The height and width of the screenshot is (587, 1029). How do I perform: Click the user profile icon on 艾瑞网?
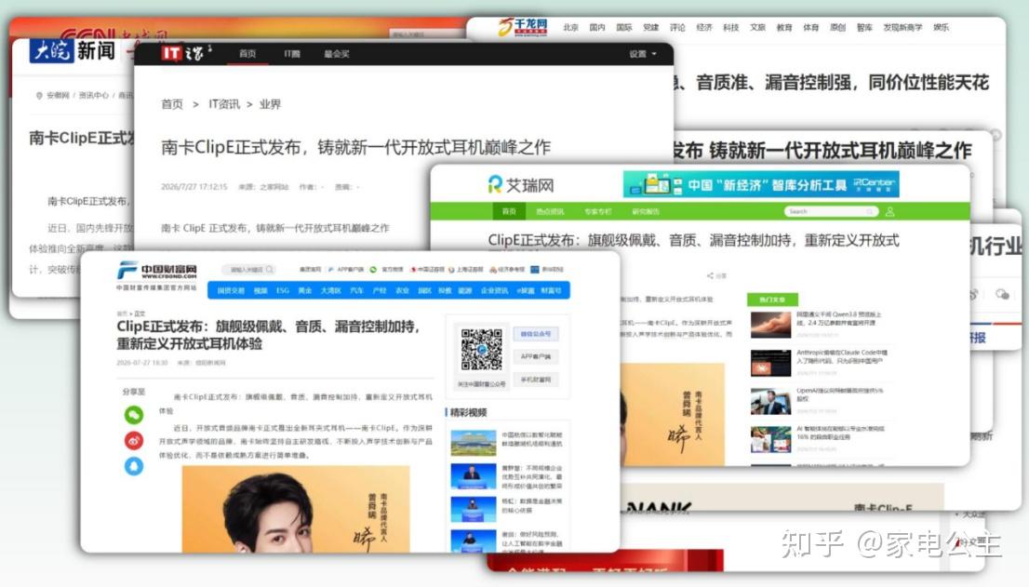(889, 212)
